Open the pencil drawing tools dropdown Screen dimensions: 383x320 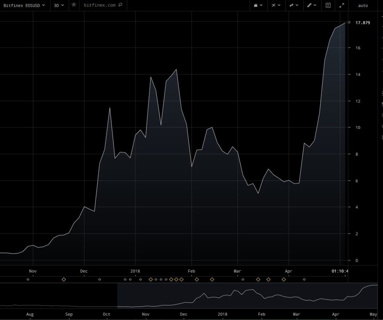point(312,5)
